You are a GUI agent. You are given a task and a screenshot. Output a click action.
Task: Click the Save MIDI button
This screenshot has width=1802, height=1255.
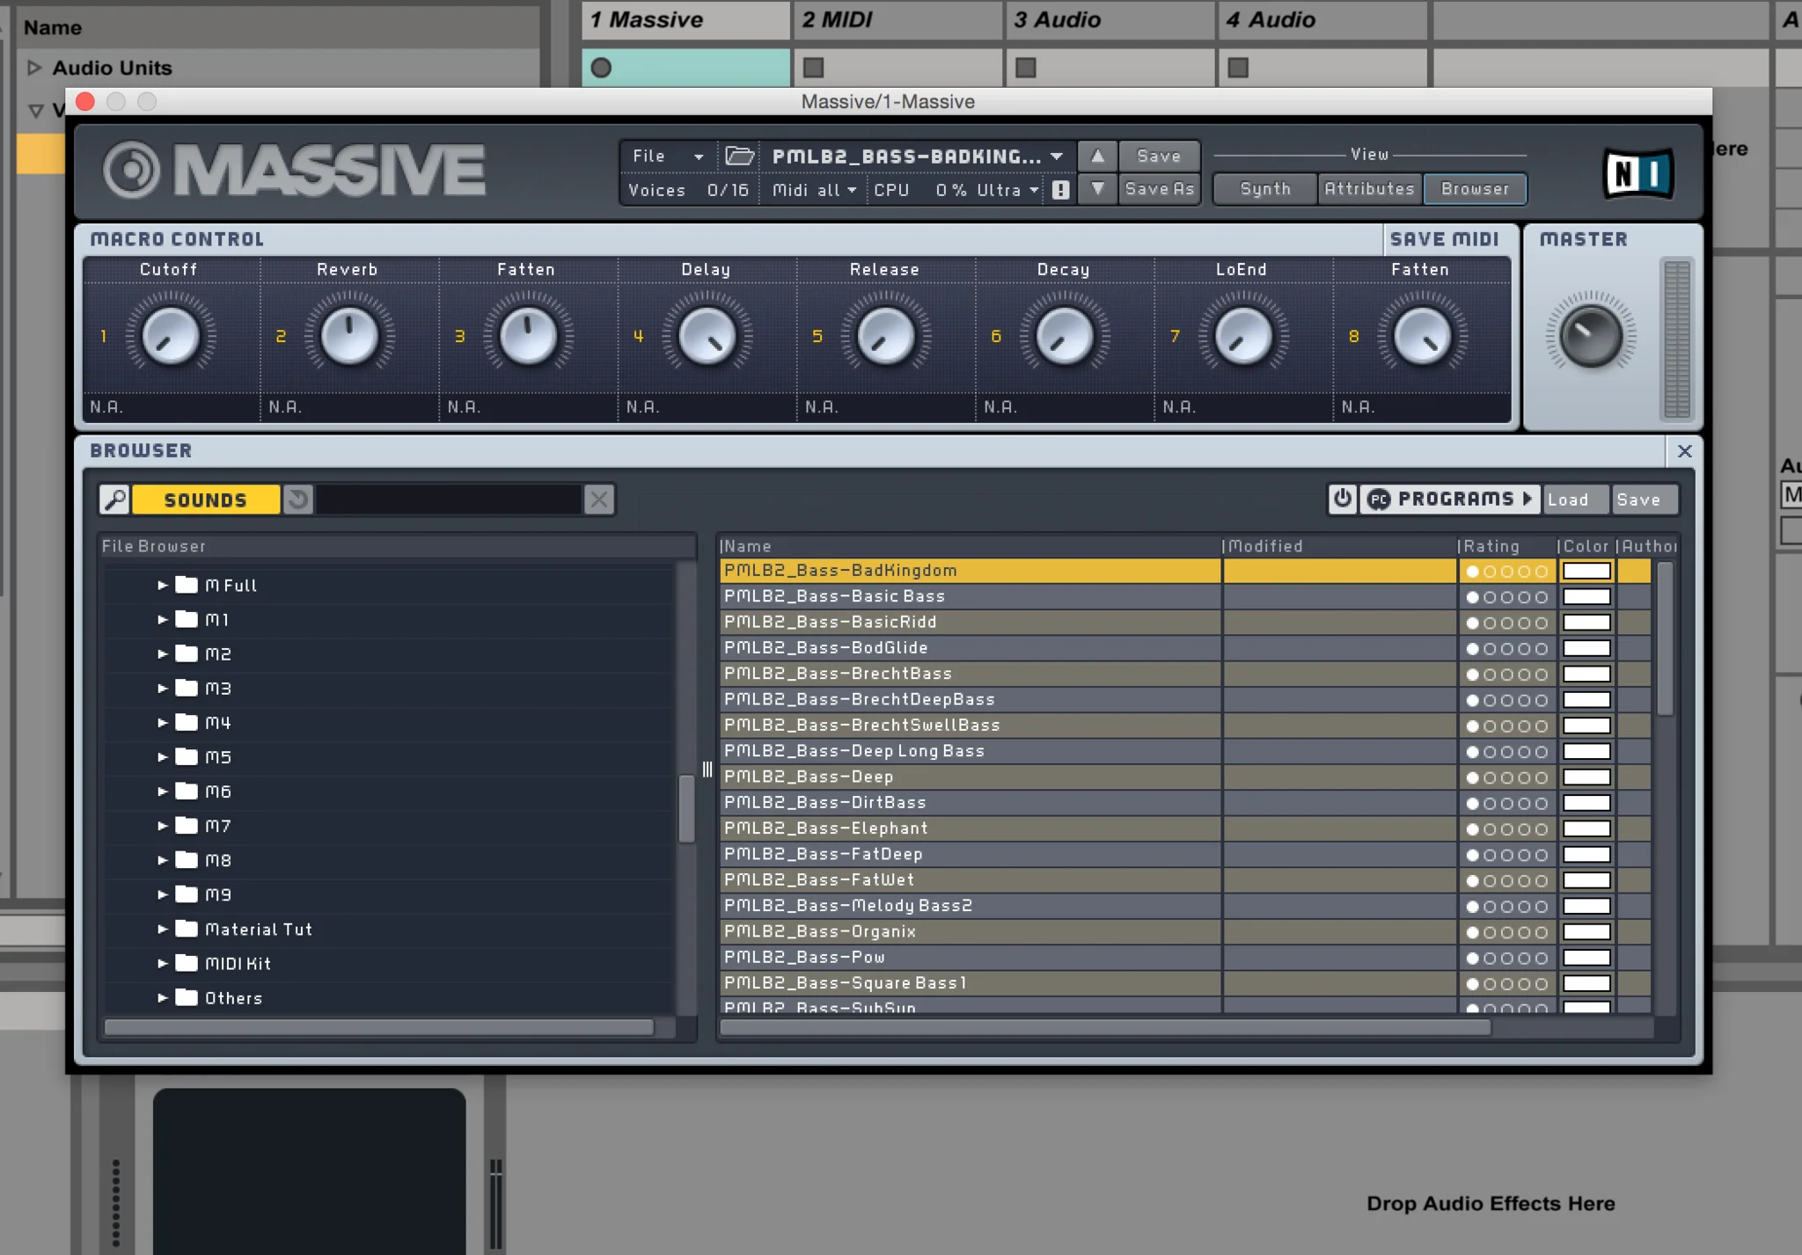pyautogui.click(x=1445, y=239)
